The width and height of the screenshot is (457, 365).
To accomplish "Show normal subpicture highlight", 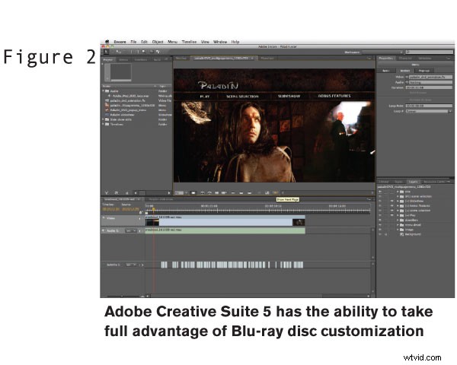I will click(233, 192).
